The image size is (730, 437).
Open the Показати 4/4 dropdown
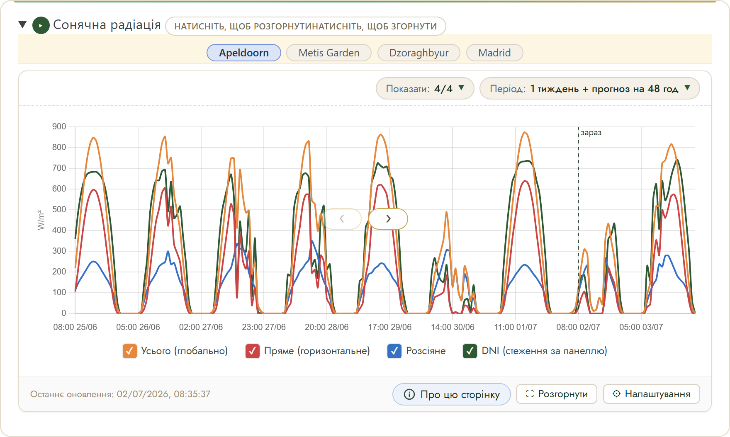coord(425,88)
